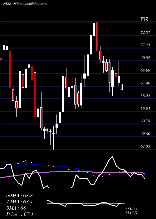156x219 pixels.
Task: Click the last red candlestick on the right
Action: point(122,87)
